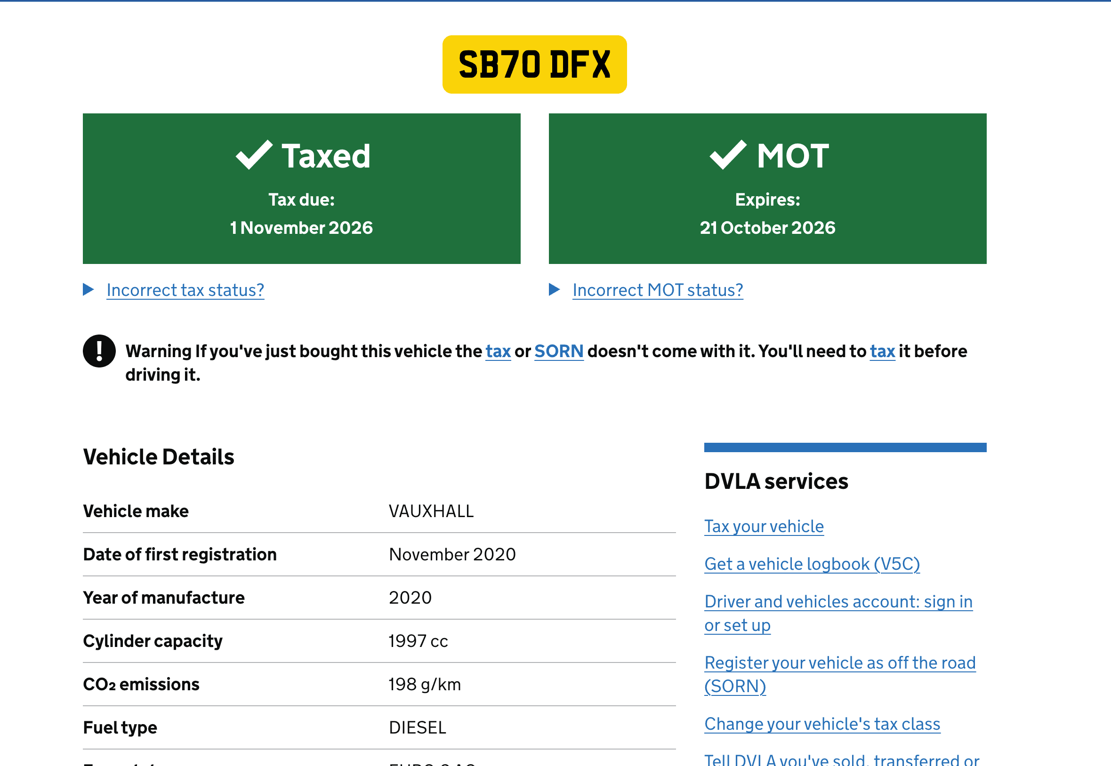Image resolution: width=1111 pixels, height=766 pixels.
Task: Click the green Taxed status panel
Action: pos(301,189)
